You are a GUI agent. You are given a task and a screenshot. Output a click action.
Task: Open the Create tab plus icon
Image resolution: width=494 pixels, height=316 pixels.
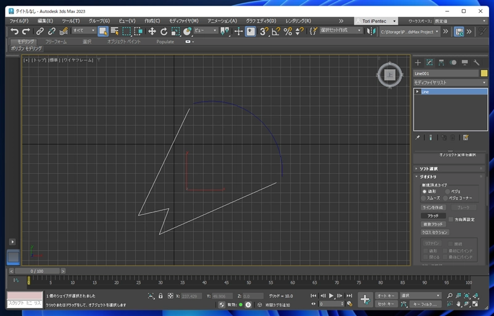[418, 62]
